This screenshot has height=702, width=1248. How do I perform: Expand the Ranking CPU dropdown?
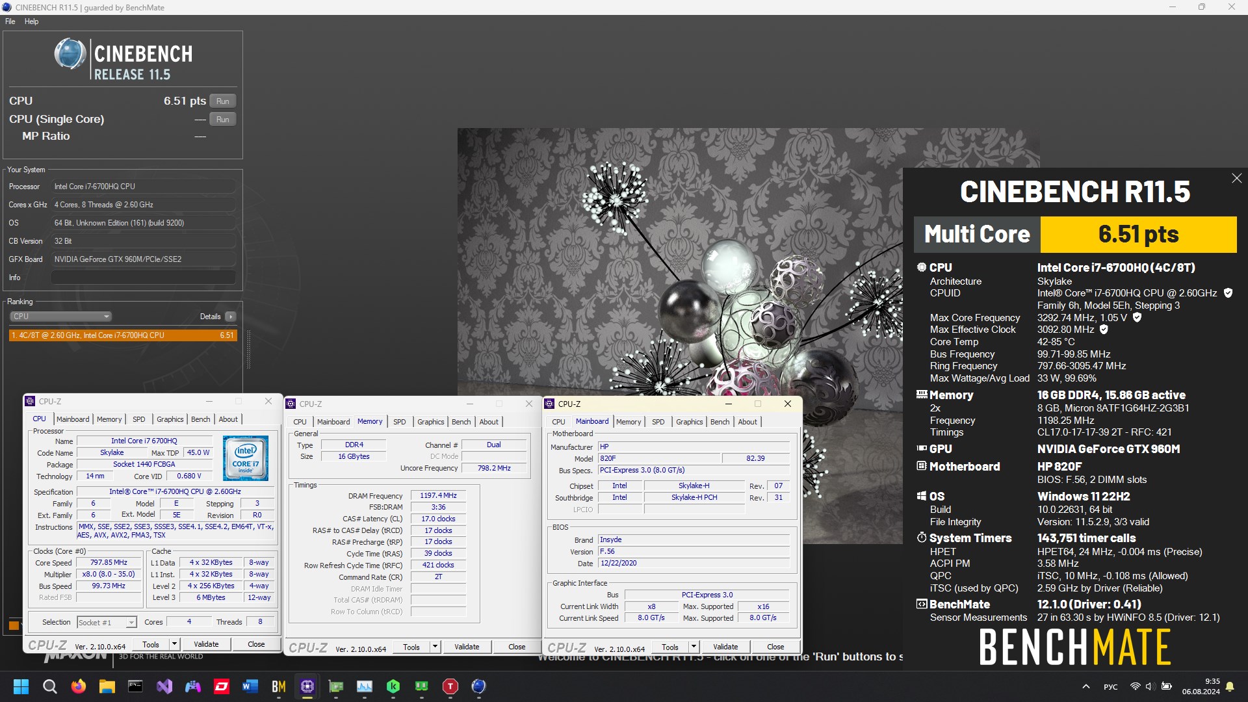pos(60,317)
